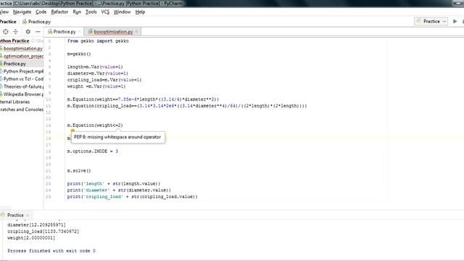Click the 'm.solve()' code line
Viewport: 464px width, 261px height.
coord(79,171)
